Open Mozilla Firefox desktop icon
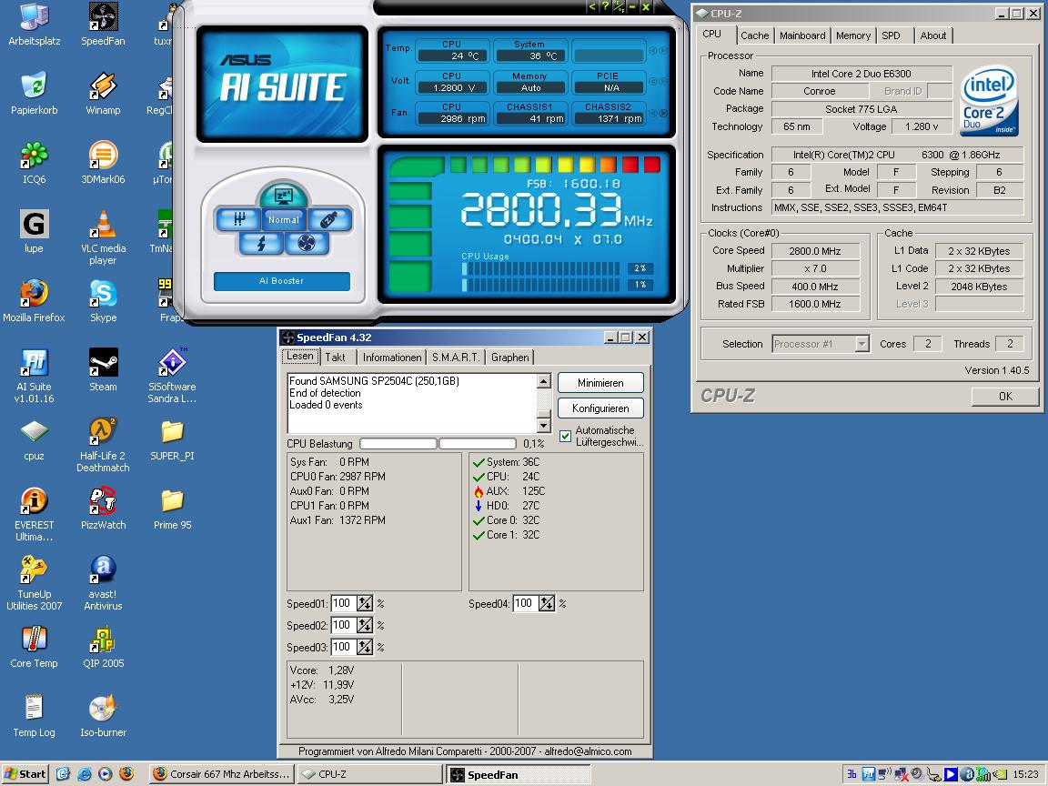 [34, 301]
